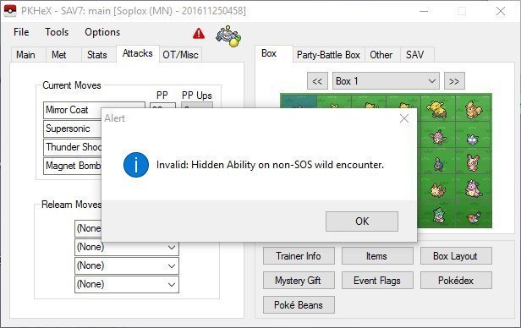Screen dimensions: 521x328
Task: Click the PKHeX Poké Ball title icon
Action: point(10,11)
